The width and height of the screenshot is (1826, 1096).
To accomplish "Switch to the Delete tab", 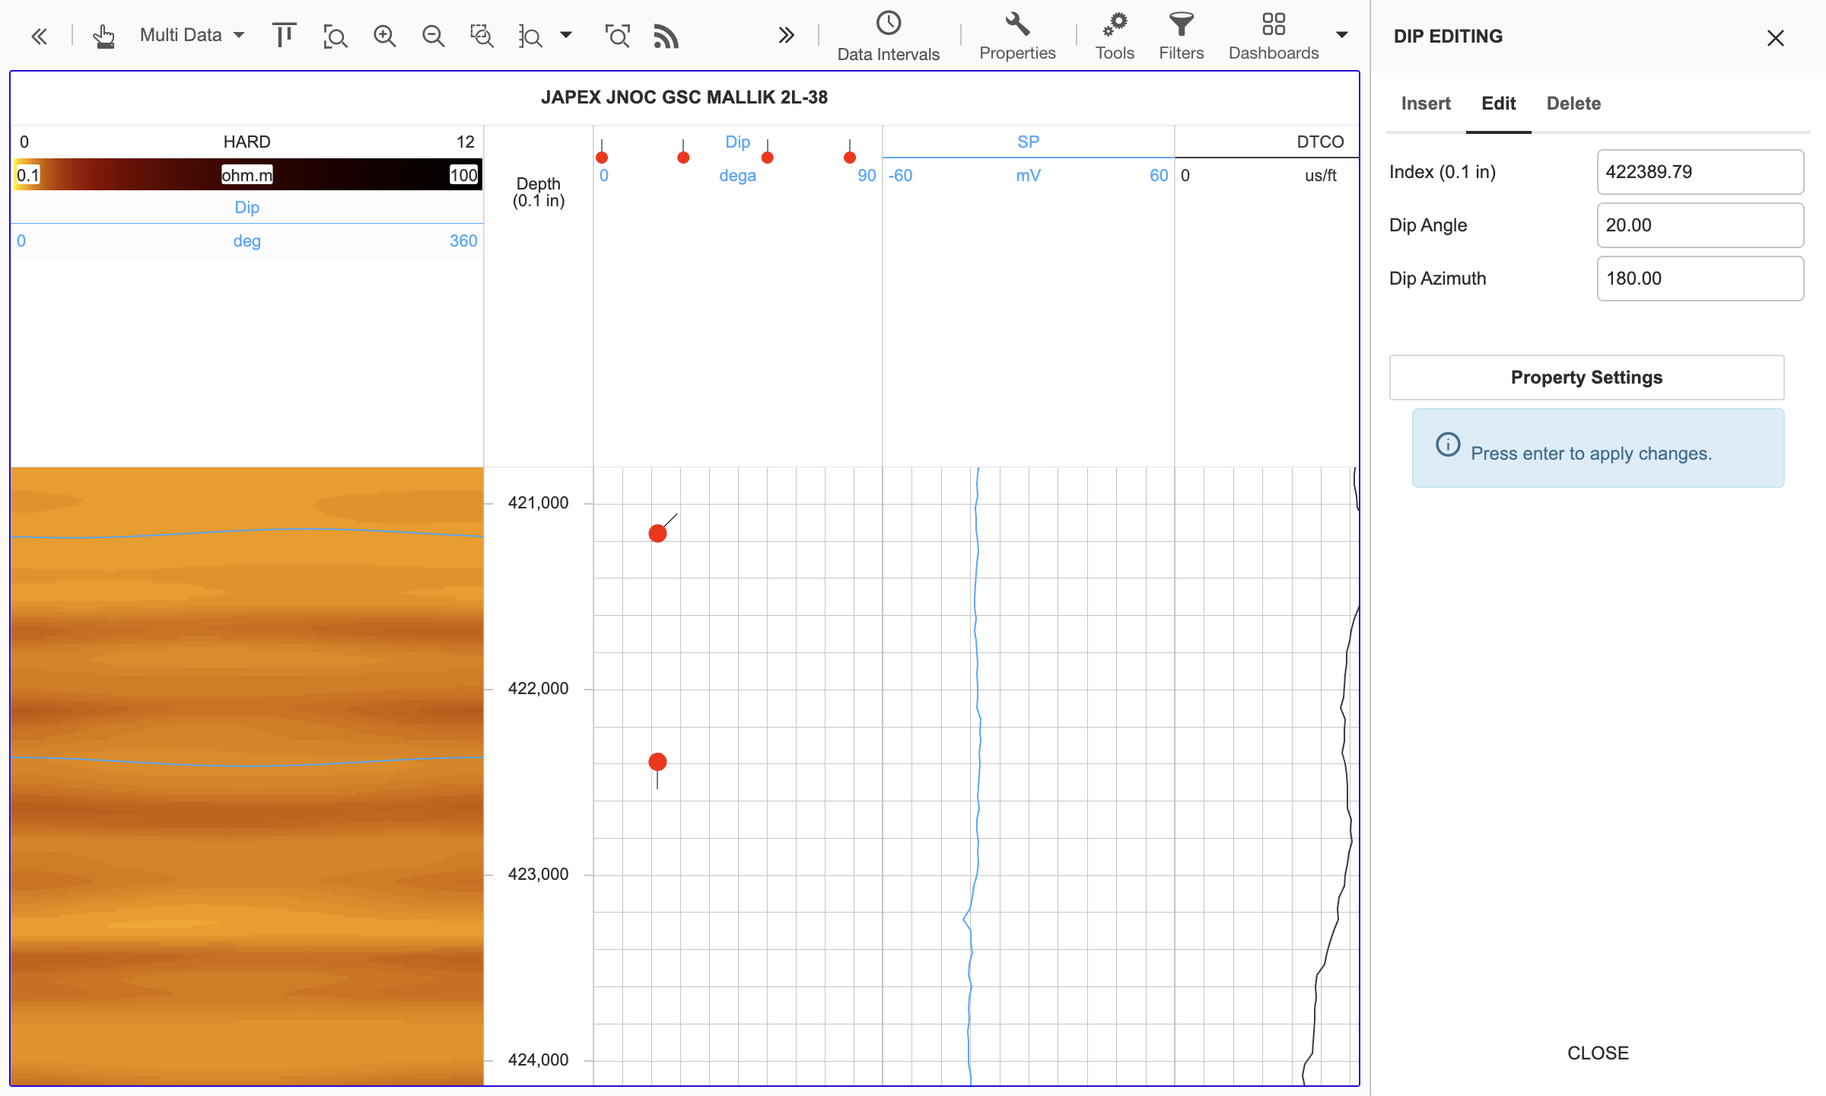I will pos(1573,104).
